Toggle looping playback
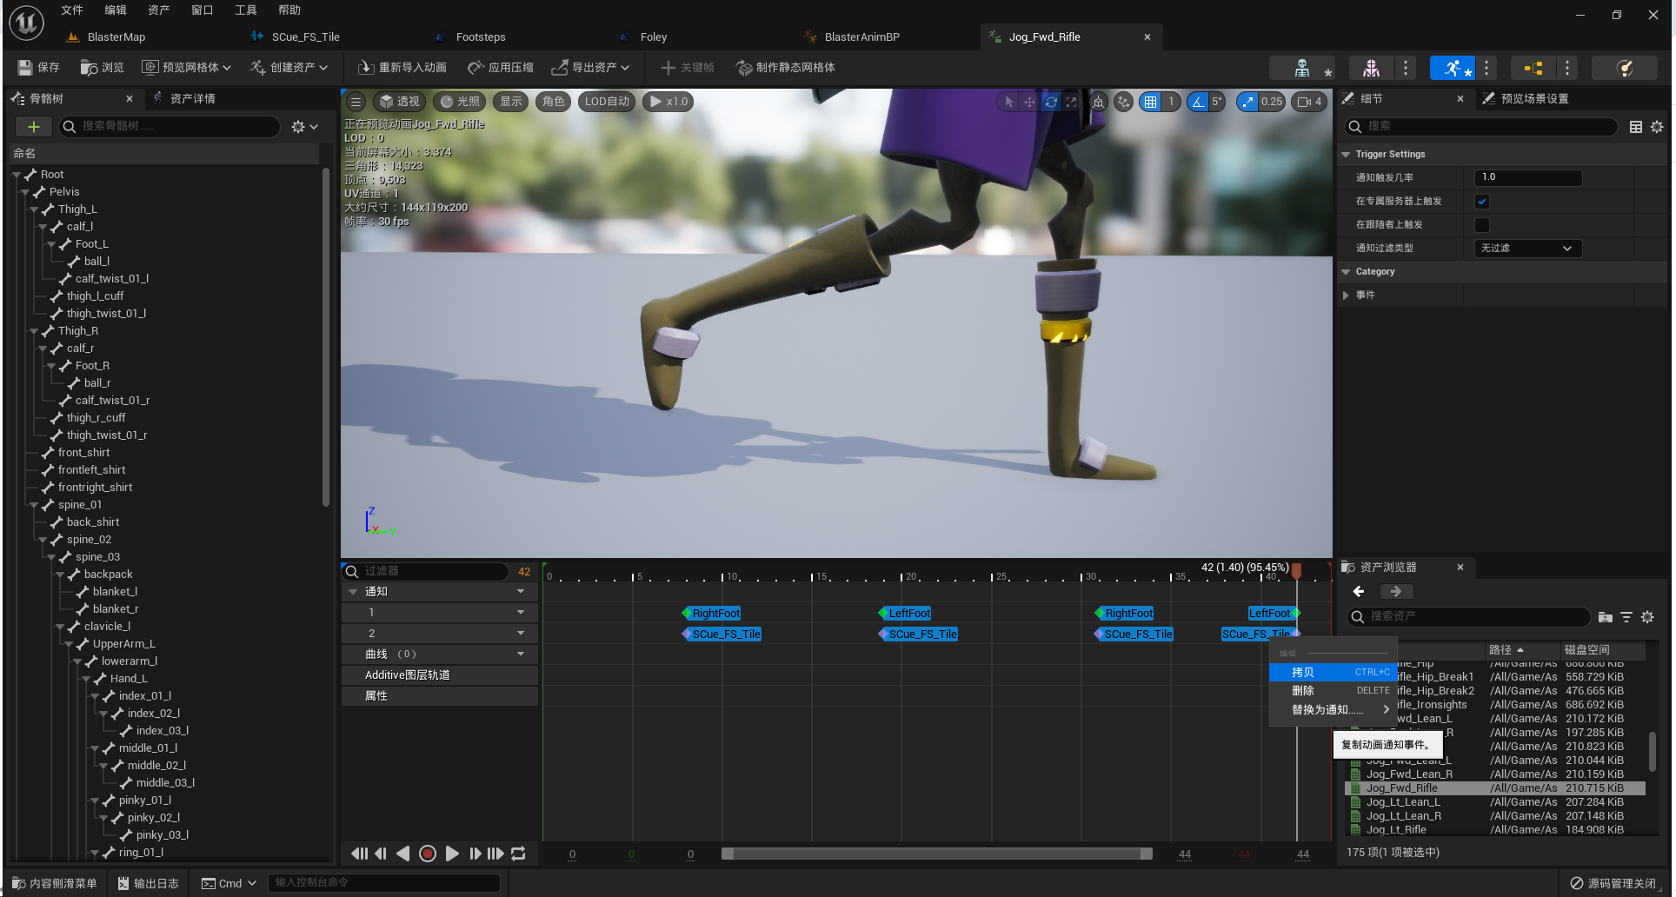The image size is (1676, 897). pos(518,854)
